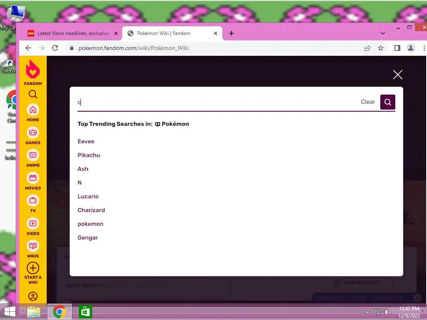Open the Chrome three-dot menu
The height and width of the screenshot is (320, 427).
[x=424, y=48]
